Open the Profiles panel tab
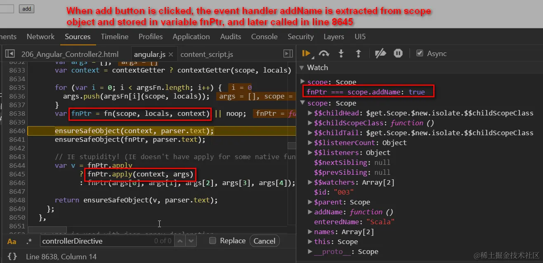The width and height of the screenshot is (543, 263). coord(151,37)
